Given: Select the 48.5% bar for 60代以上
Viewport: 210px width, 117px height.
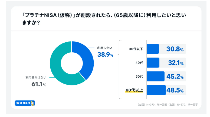Looking at the screenshot, I should pos(156,90).
